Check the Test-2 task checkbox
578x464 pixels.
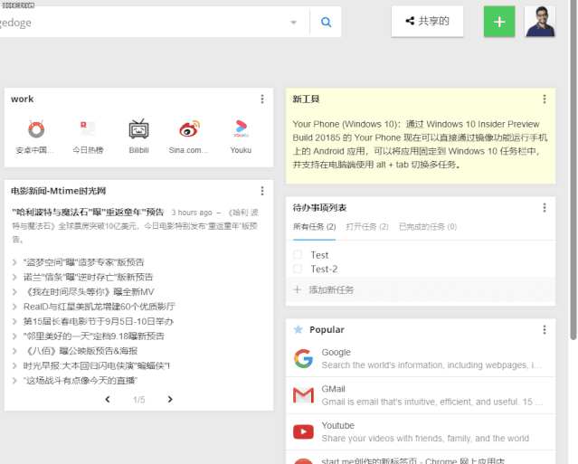(x=298, y=269)
